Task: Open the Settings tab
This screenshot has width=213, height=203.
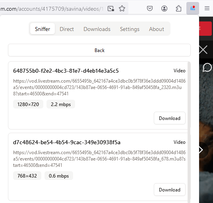Action: tap(130, 29)
